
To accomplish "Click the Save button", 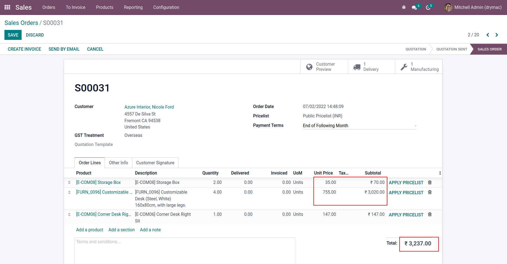I will click(x=13, y=35).
